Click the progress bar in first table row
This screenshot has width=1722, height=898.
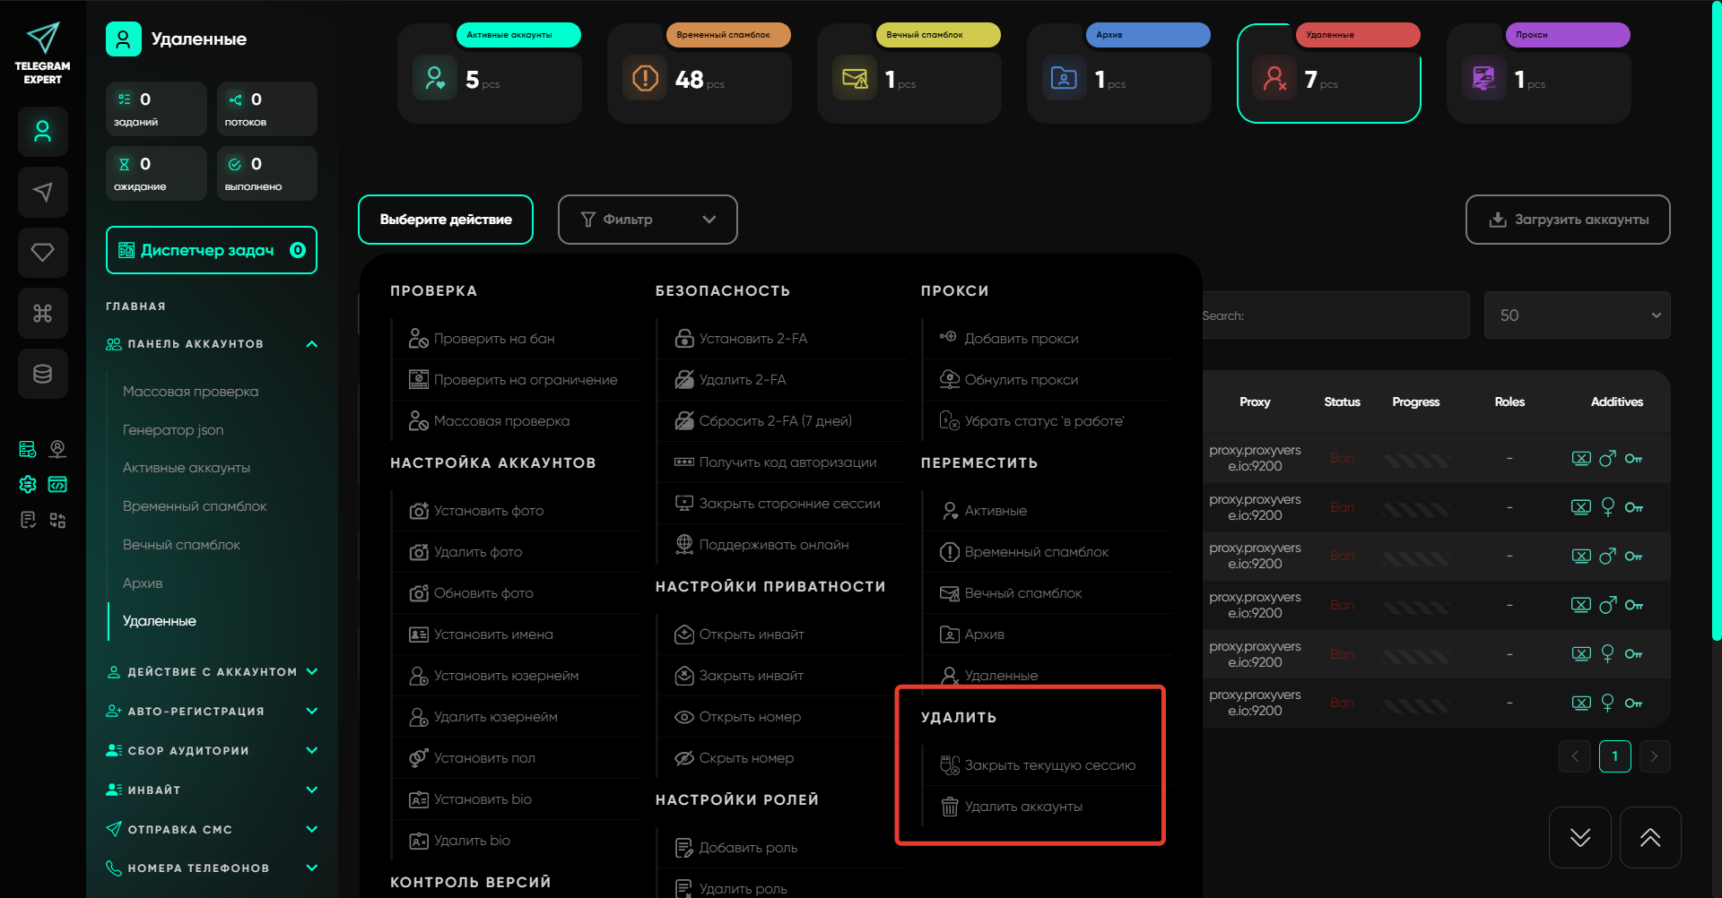[1415, 460]
